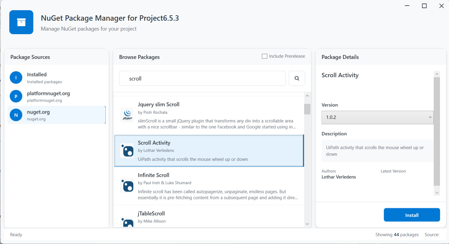Click the scroll search input field

tap(202, 79)
